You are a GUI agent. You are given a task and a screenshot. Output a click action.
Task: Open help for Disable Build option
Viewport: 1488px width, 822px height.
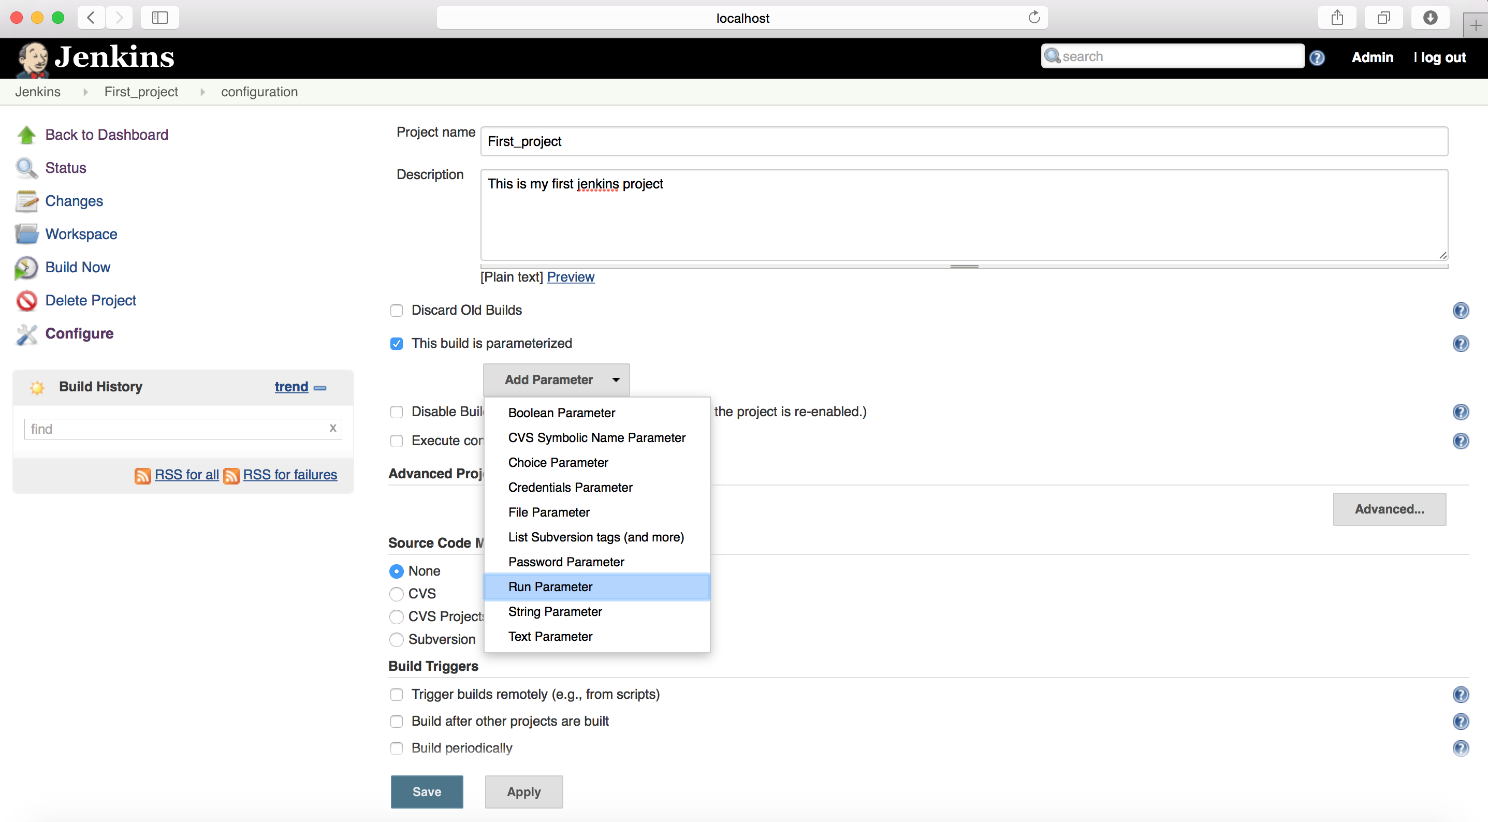click(1460, 412)
